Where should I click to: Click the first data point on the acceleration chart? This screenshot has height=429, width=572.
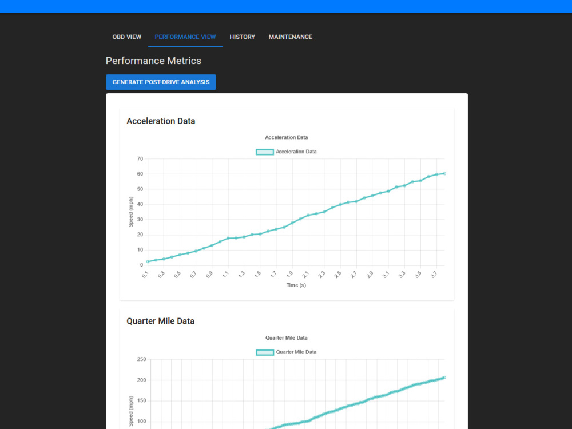point(148,261)
